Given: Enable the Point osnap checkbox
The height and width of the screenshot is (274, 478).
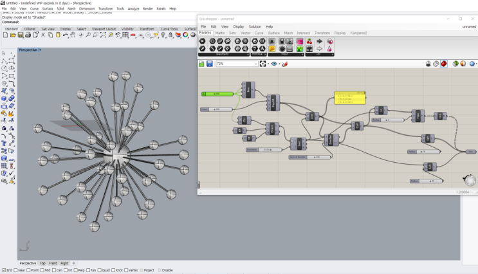Looking at the screenshot, I should 28,270.
